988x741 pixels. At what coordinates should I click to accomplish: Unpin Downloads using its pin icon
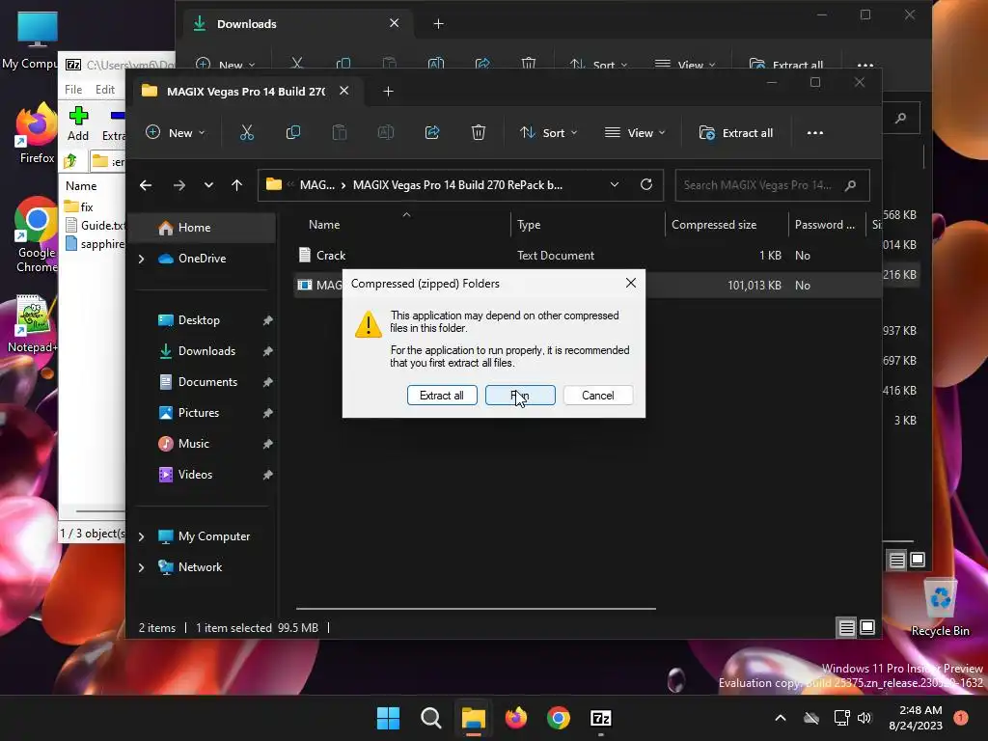tap(268, 351)
